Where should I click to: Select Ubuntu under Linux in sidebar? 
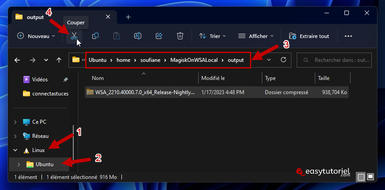(x=45, y=164)
